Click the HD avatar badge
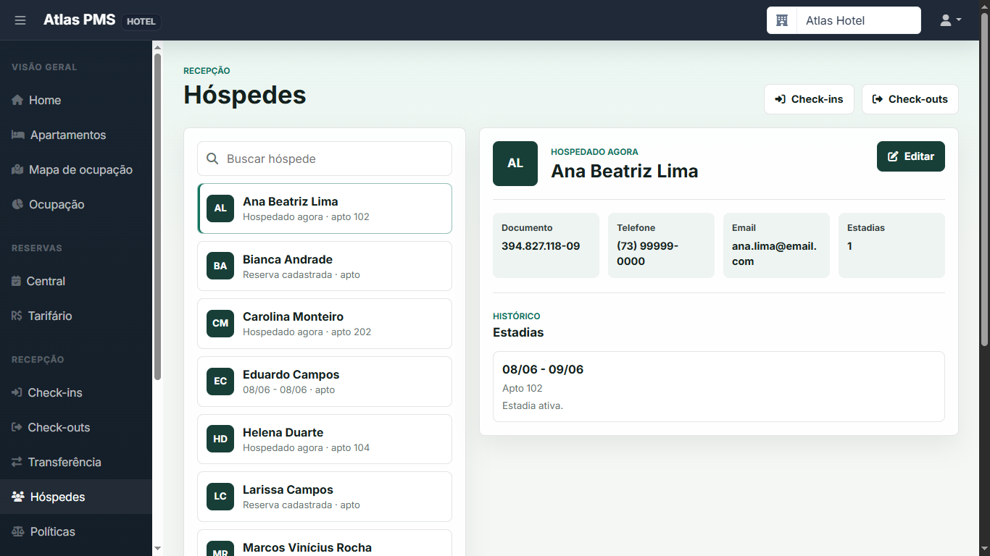The width and height of the screenshot is (990, 556). 220,439
